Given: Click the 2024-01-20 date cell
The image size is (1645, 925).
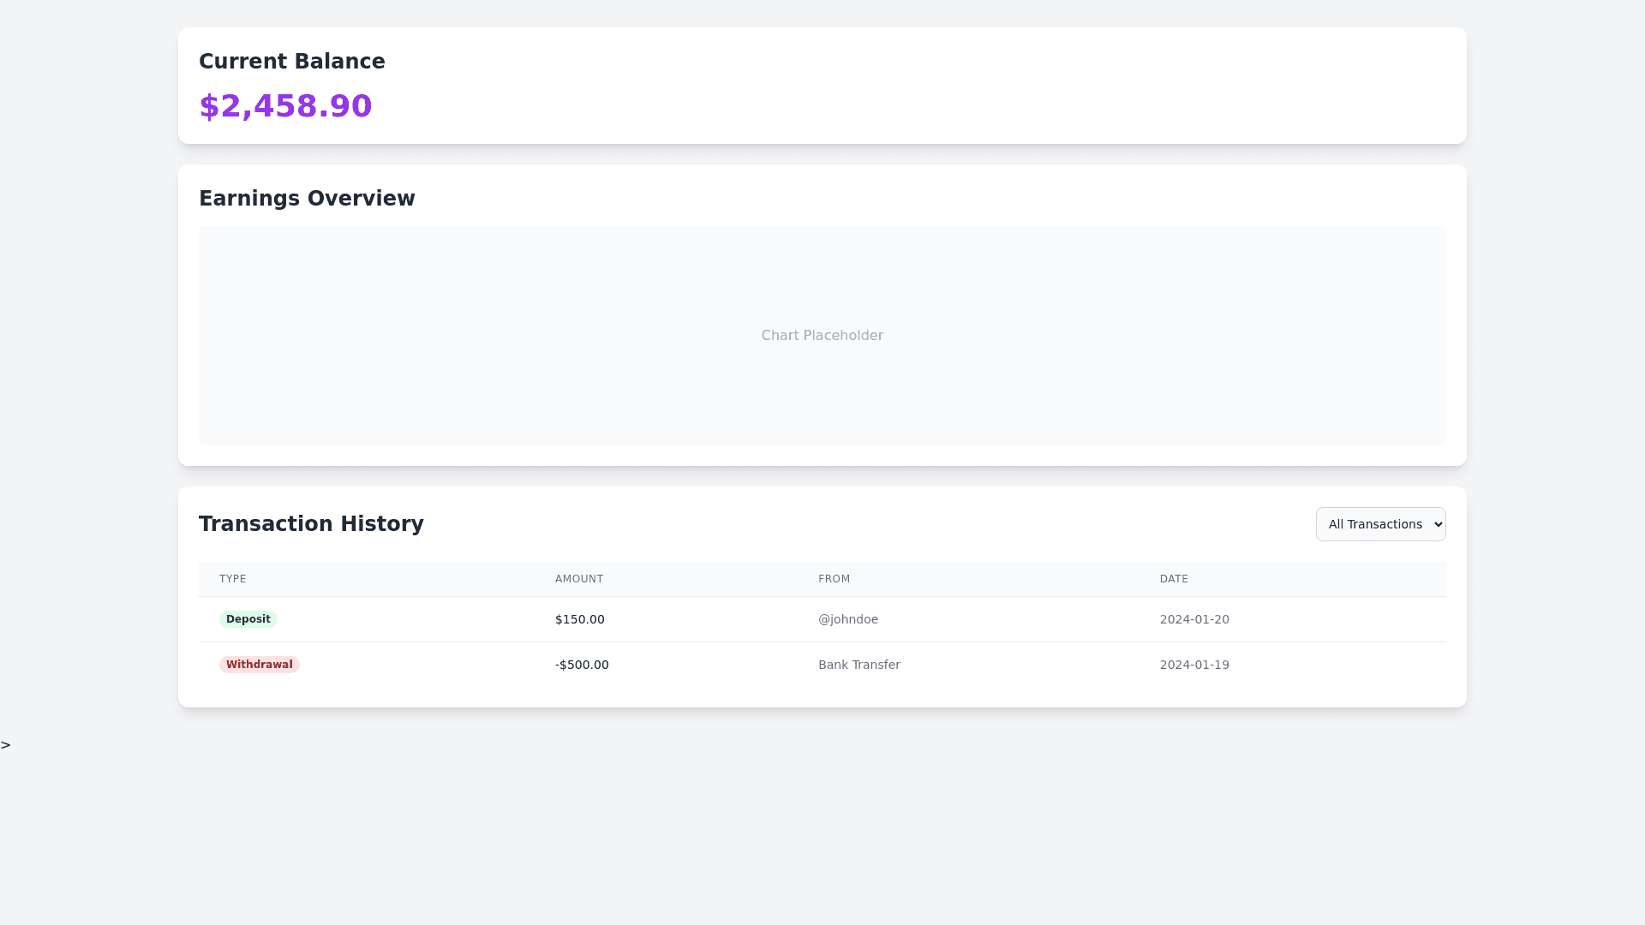Looking at the screenshot, I should 1193,619.
